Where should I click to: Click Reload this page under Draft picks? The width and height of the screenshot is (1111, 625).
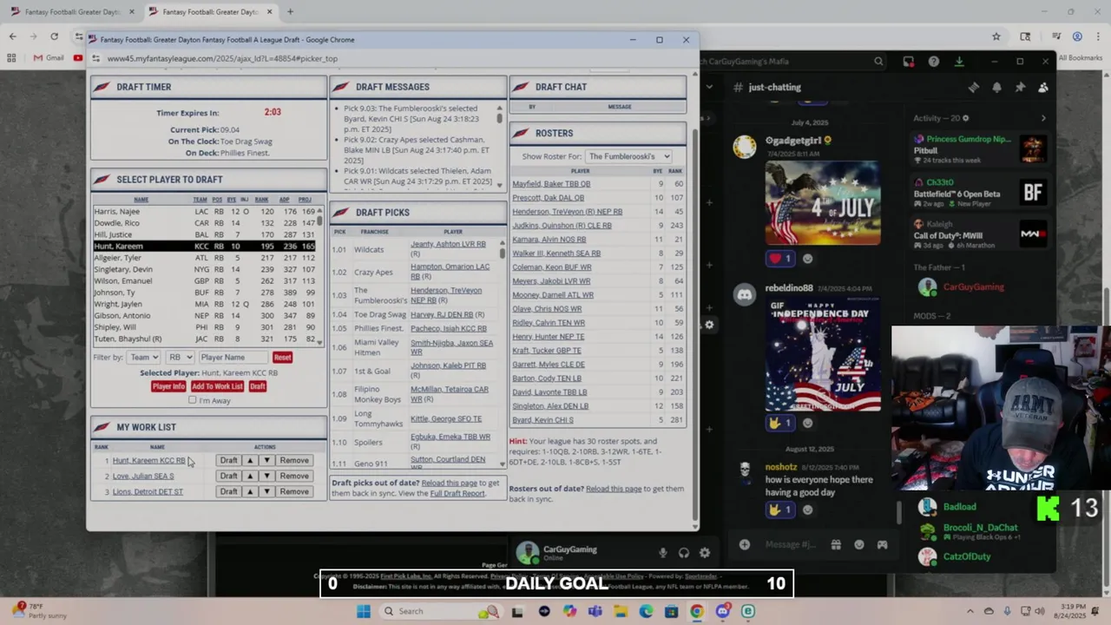pos(450,484)
